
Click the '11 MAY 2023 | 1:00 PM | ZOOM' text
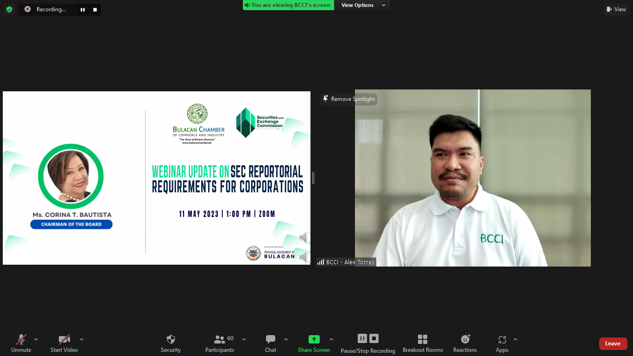[x=227, y=214]
